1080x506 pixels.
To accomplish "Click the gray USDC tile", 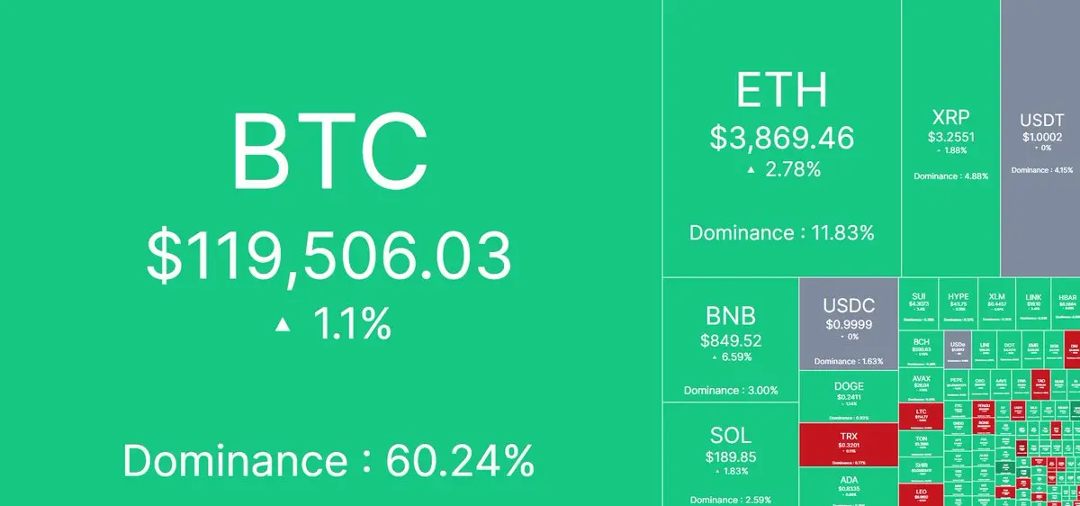I will (x=849, y=323).
